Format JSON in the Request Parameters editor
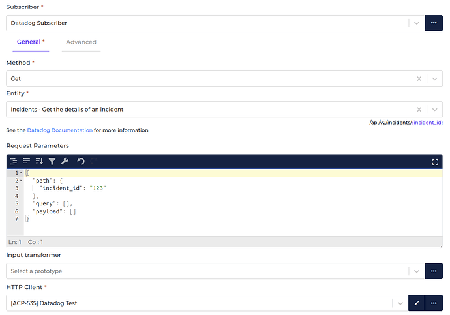 pos(14,161)
